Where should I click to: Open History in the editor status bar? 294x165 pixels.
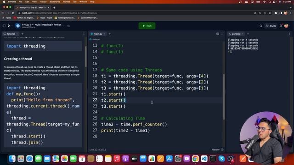(x=217, y=150)
